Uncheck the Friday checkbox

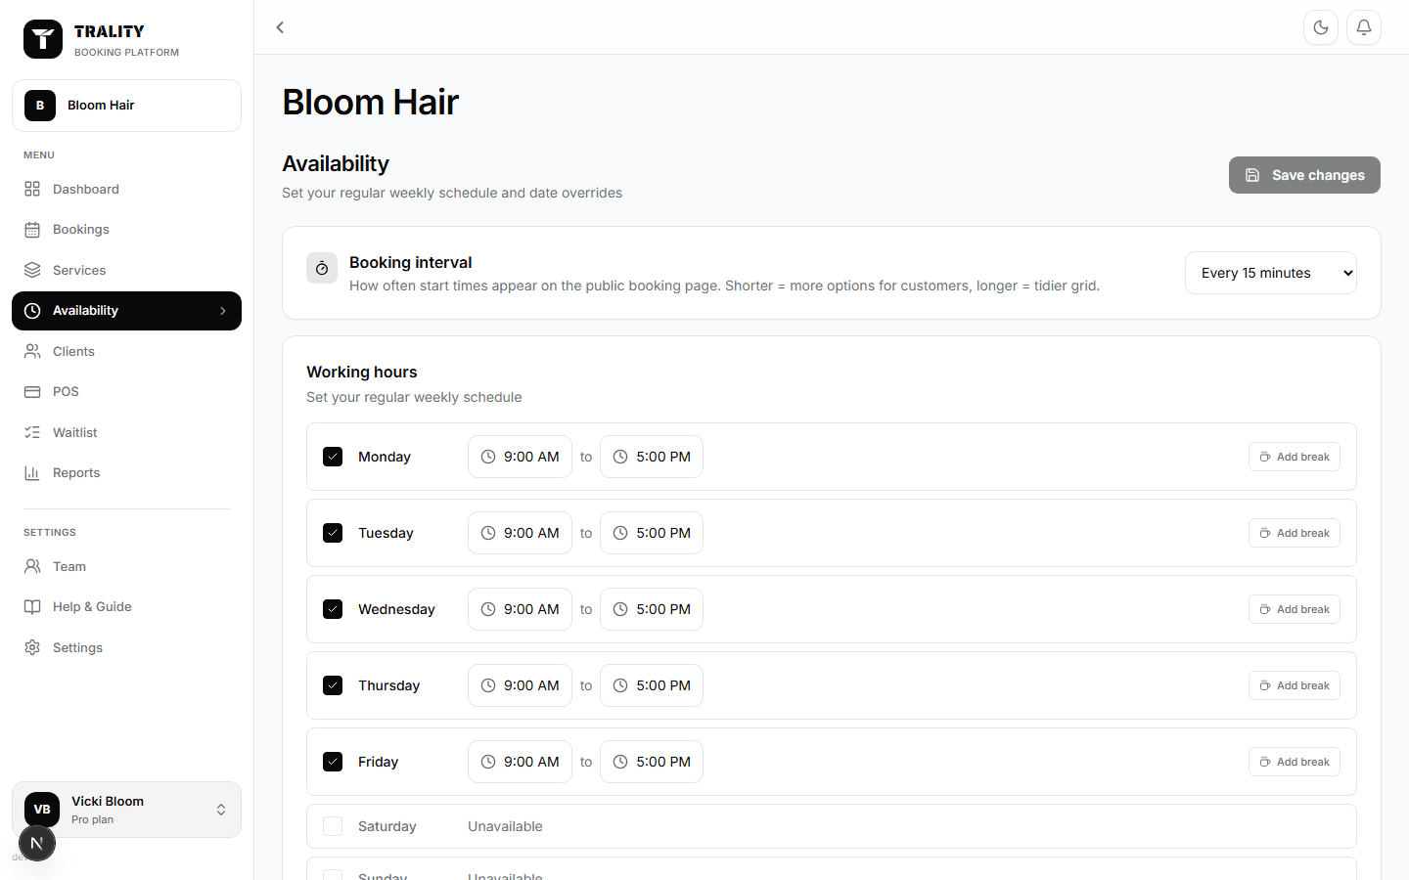pos(333,762)
